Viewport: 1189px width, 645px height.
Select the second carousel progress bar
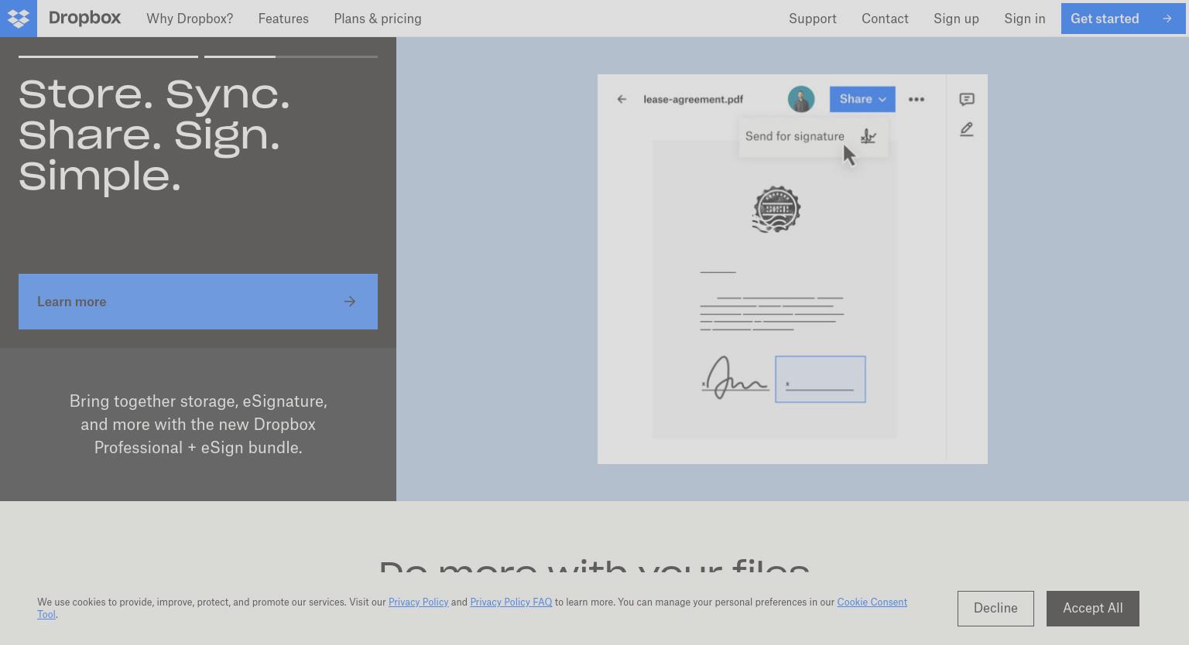point(291,56)
